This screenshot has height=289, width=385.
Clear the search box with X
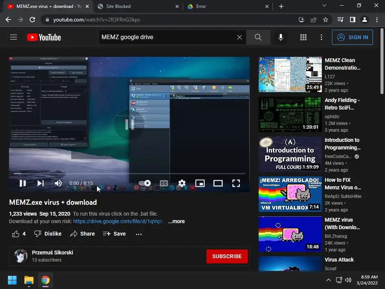coord(239,37)
